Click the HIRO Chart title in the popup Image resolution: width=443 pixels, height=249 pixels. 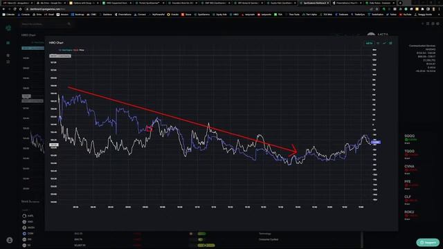[x=56, y=43]
